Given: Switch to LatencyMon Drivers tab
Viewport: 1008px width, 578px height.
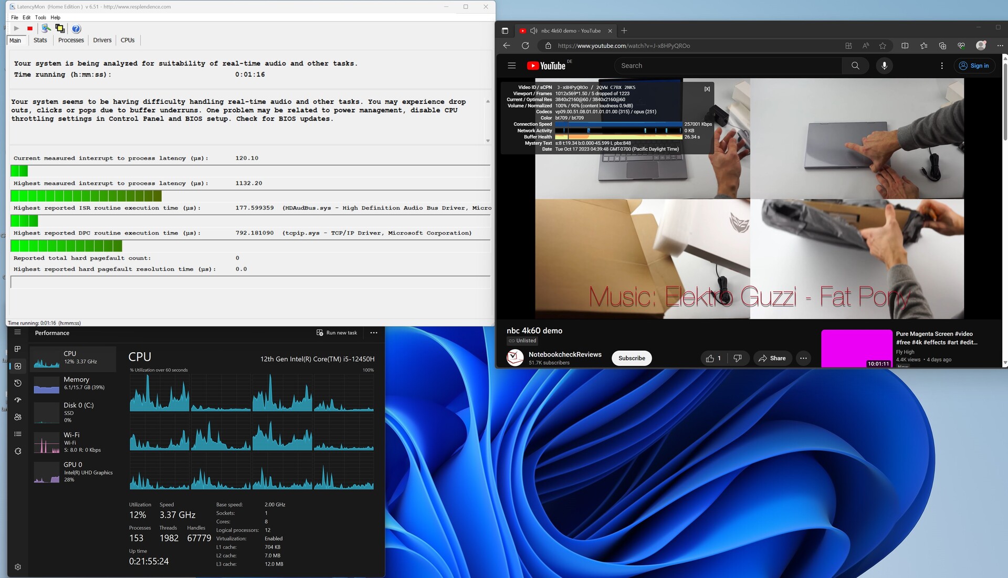Looking at the screenshot, I should click(x=102, y=40).
